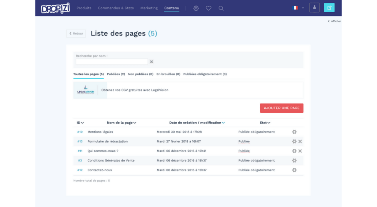Open the Commandes & Stats menu
The height and width of the screenshot is (207, 377).
pyautogui.click(x=116, y=8)
